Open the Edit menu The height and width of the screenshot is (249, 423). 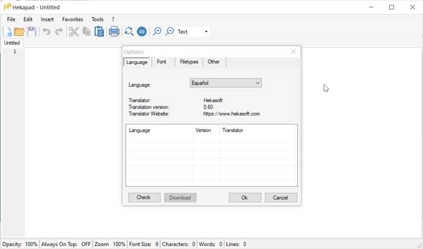(x=28, y=19)
